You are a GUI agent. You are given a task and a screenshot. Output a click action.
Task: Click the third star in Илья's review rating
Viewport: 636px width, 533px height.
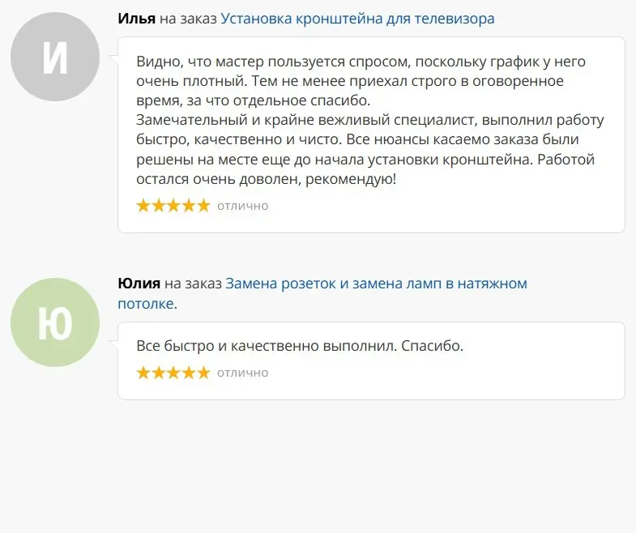[173, 206]
